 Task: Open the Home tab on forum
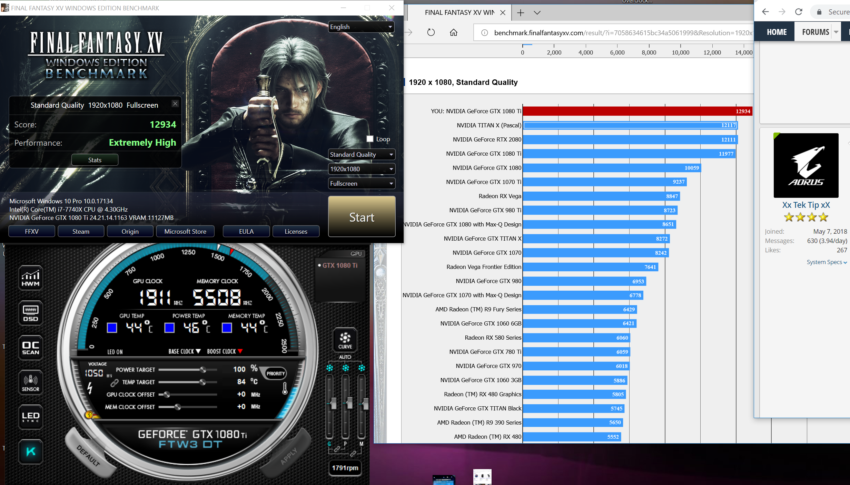(x=777, y=32)
